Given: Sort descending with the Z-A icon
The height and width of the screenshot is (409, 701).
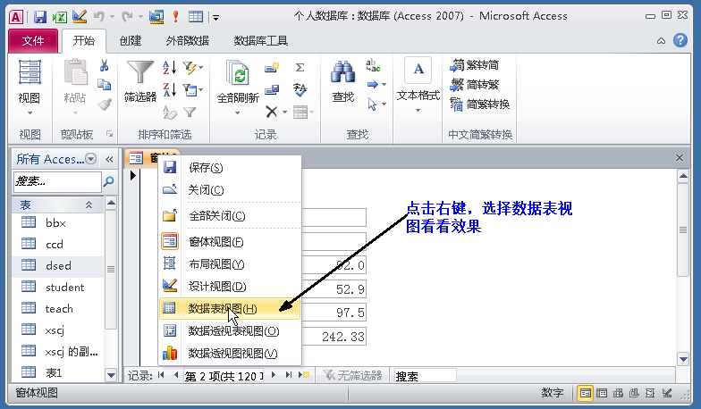Looking at the screenshot, I should coord(170,89).
